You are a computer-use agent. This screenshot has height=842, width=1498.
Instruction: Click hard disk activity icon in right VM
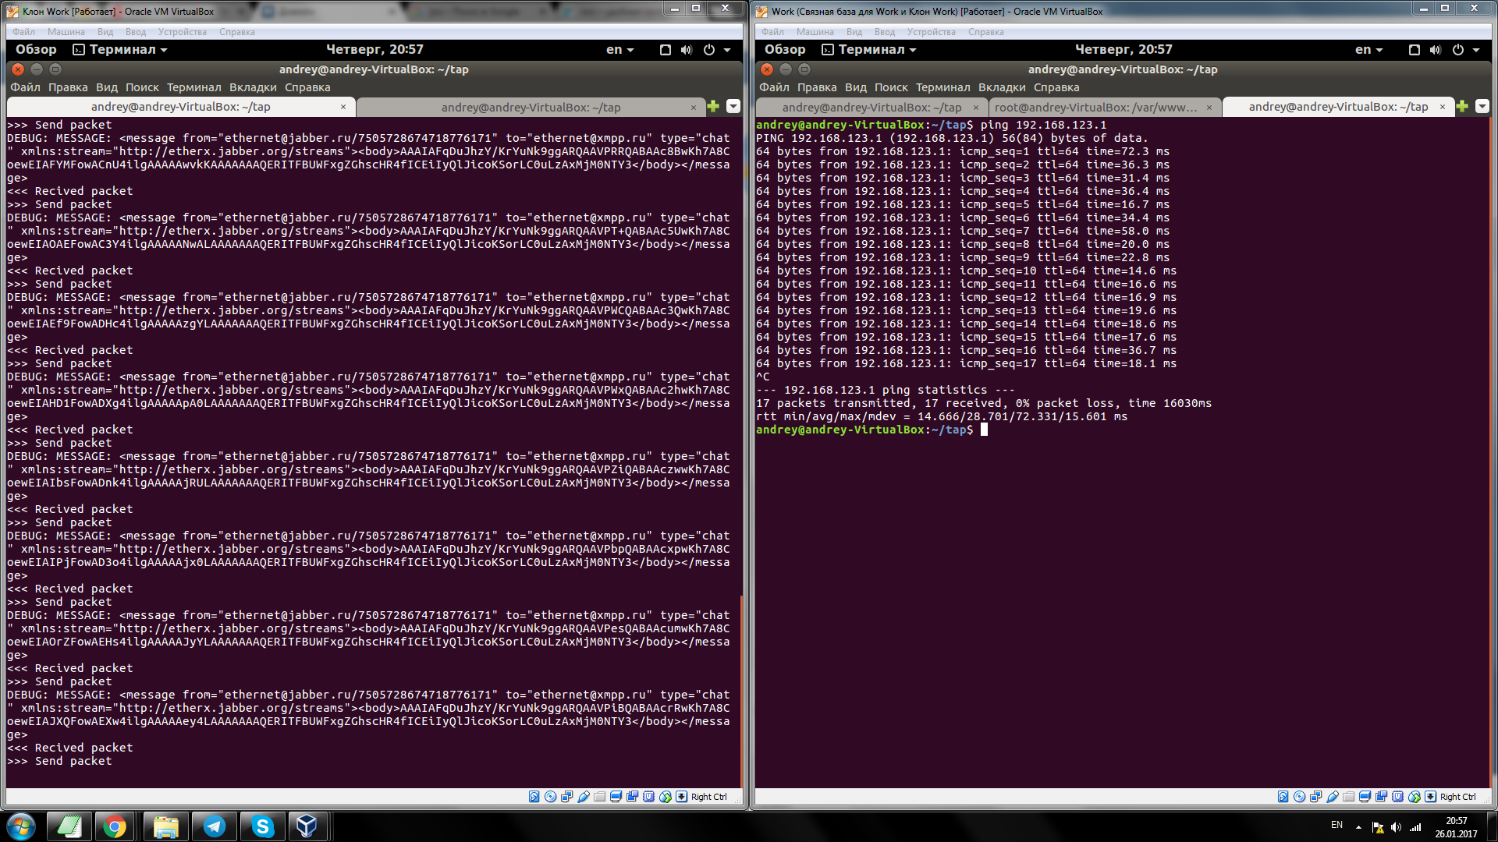(1283, 797)
